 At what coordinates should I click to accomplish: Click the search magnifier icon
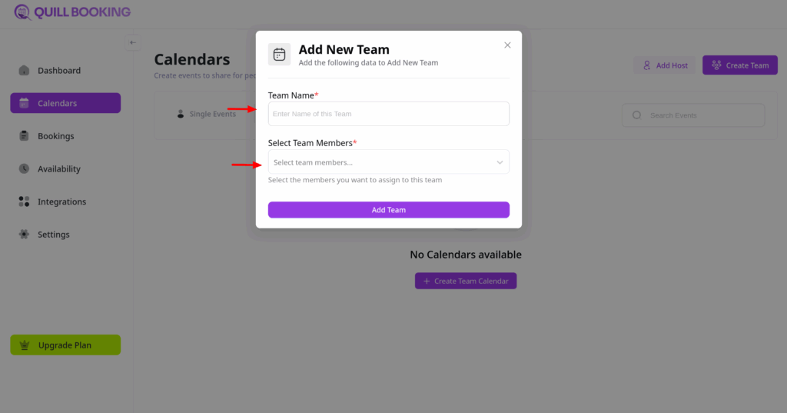coord(636,115)
